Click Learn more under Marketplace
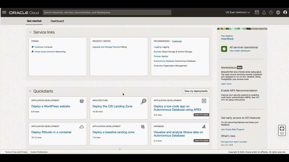The width and height of the screenshot is (289, 162). pyautogui.click(x=226, y=84)
